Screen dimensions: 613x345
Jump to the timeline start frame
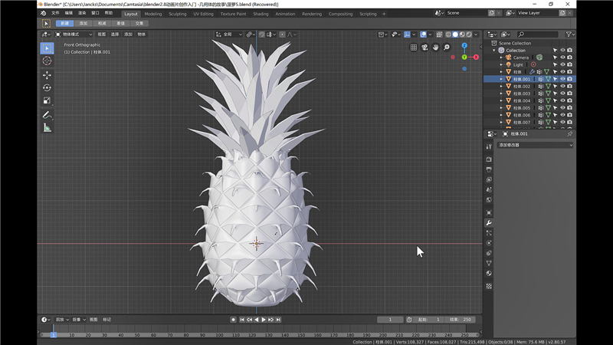click(x=242, y=320)
